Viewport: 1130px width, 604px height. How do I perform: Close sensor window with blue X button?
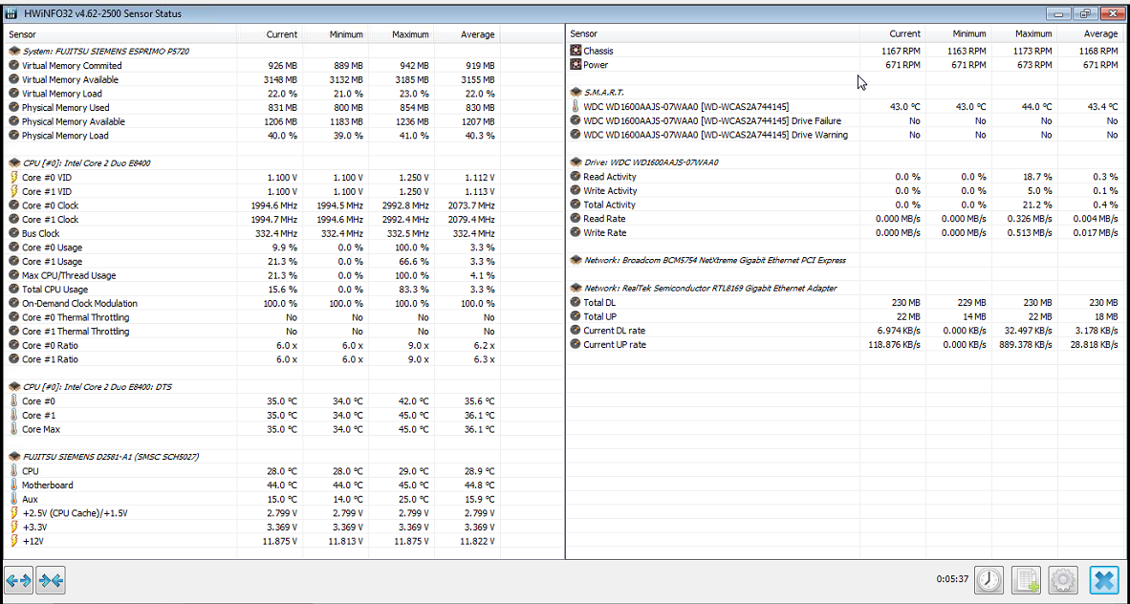point(1103,579)
